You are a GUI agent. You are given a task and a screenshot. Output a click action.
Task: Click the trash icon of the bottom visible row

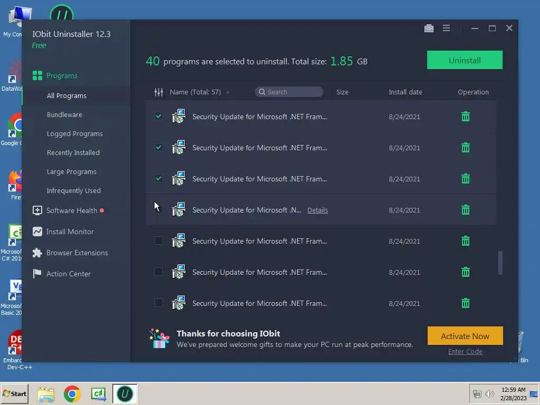[465, 303]
